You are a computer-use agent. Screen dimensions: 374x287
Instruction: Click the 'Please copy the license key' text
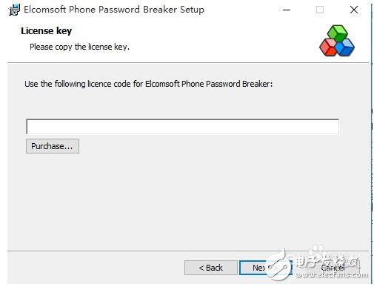[79, 47]
